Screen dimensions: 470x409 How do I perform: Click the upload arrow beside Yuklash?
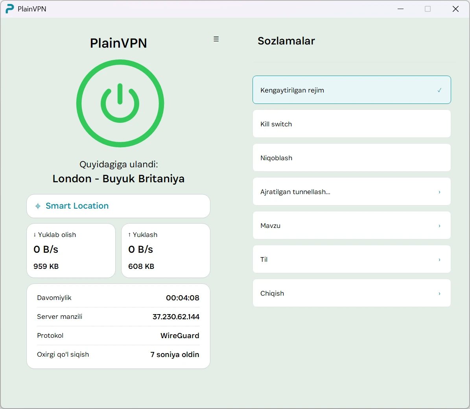pos(129,235)
